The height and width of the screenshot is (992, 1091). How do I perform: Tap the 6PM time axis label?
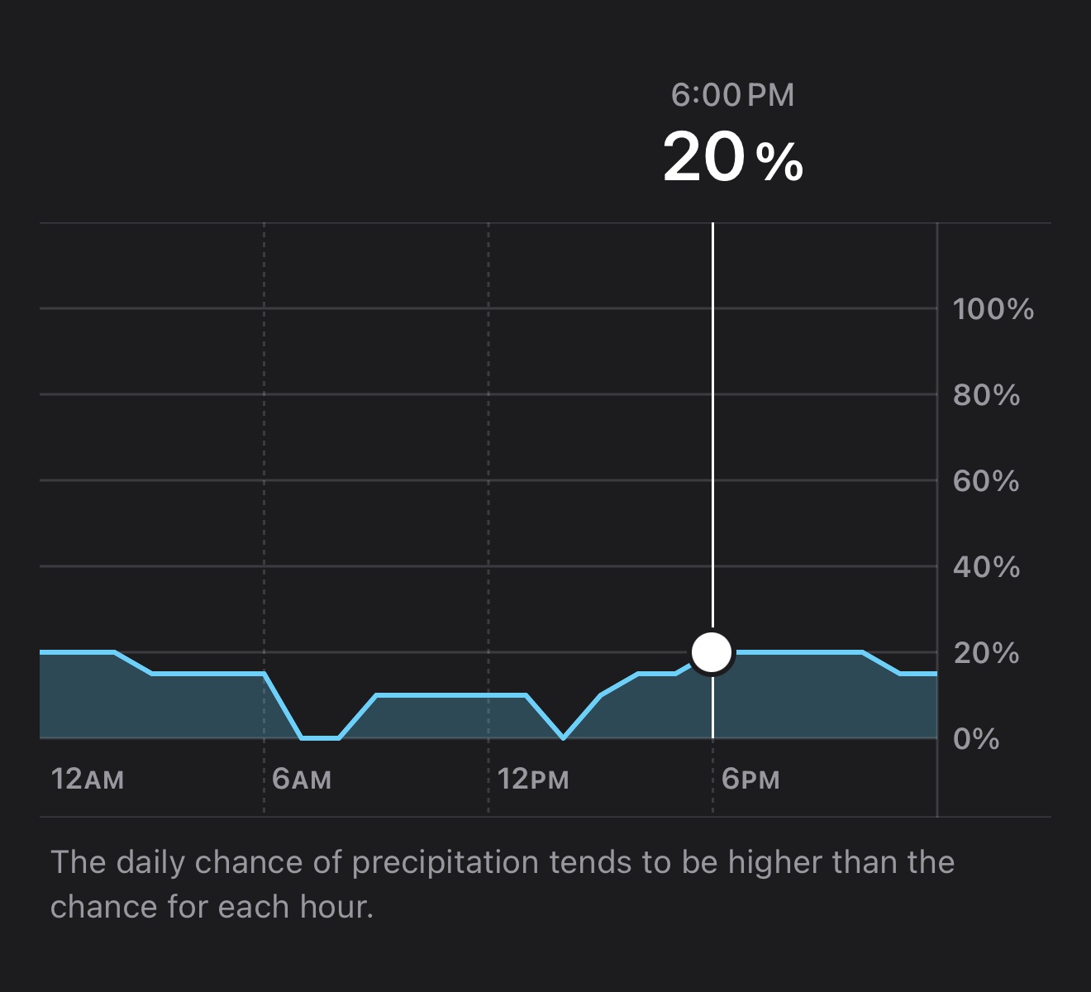[x=750, y=779]
